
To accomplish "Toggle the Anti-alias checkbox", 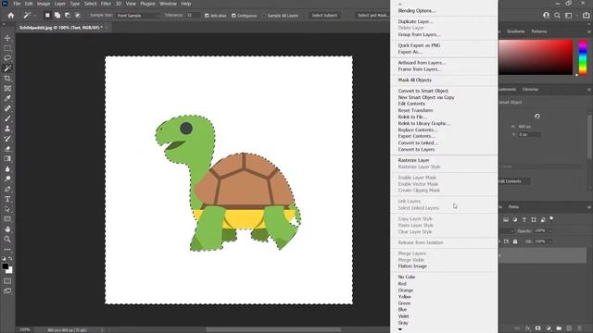I will (x=207, y=16).
